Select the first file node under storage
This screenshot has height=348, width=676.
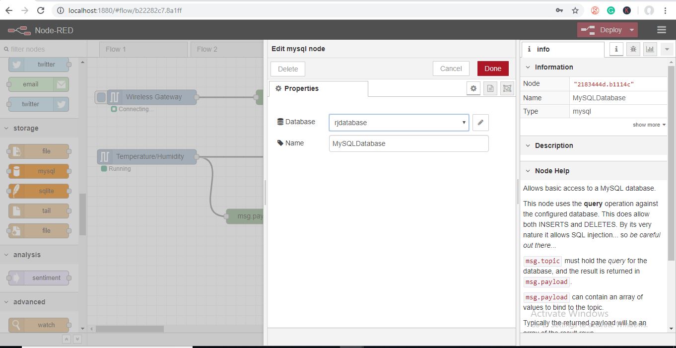click(39, 151)
